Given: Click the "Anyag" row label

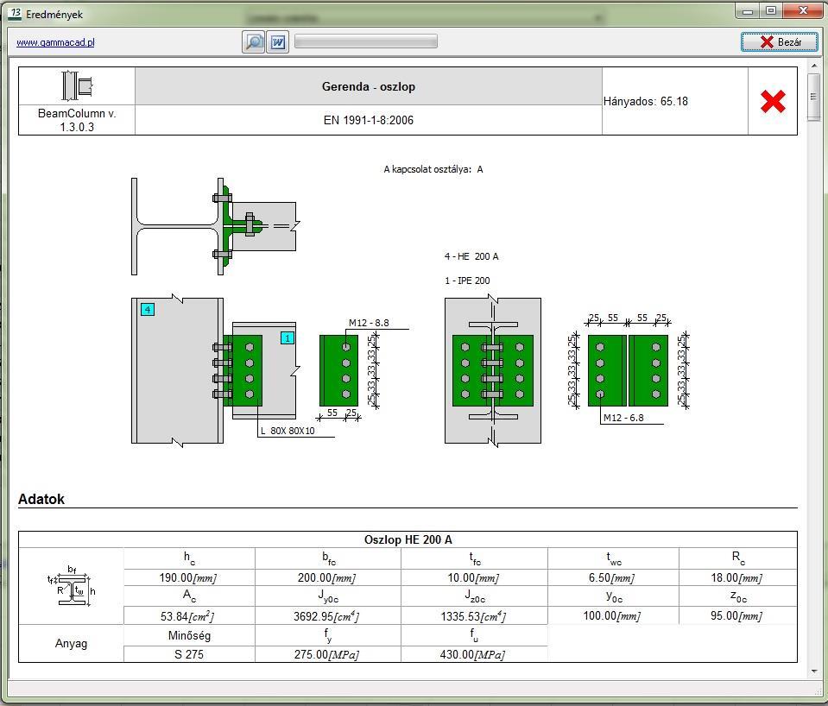Looking at the screenshot, I should pyautogui.click(x=72, y=644).
